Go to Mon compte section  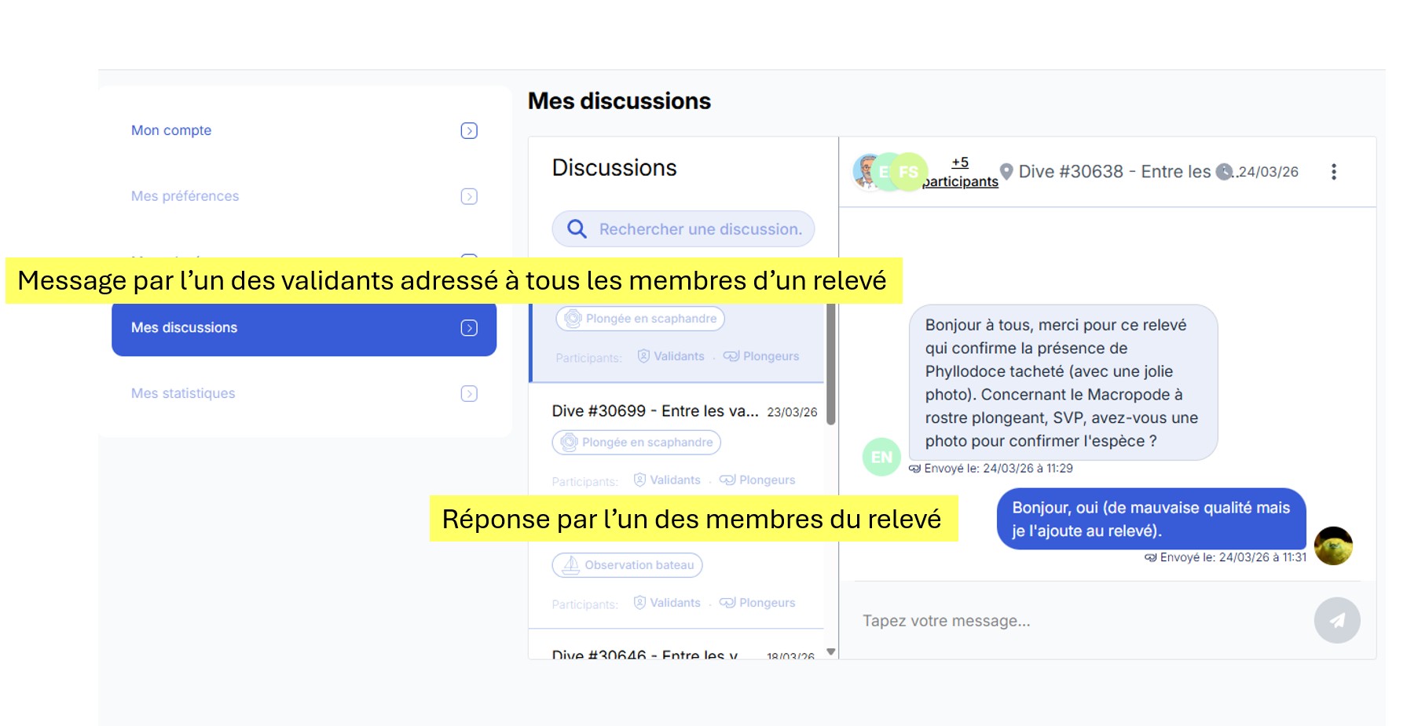(171, 130)
